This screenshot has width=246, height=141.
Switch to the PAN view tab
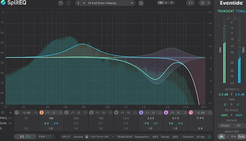coord(45,136)
